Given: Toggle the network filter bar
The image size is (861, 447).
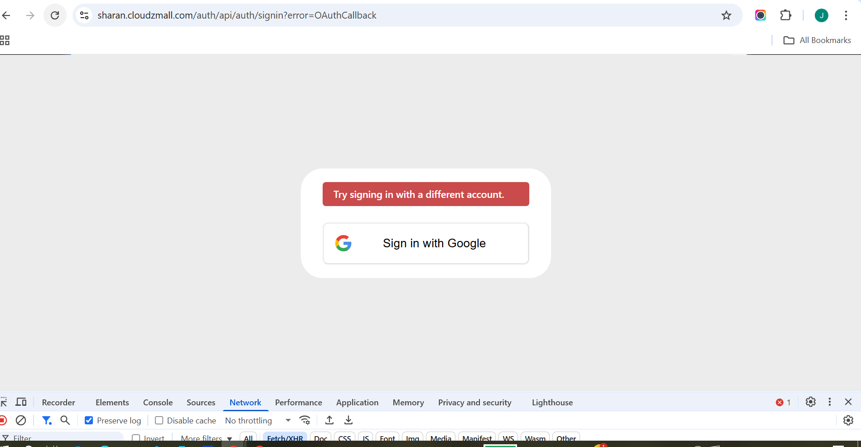Looking at the screenshot, I should 47,420.
